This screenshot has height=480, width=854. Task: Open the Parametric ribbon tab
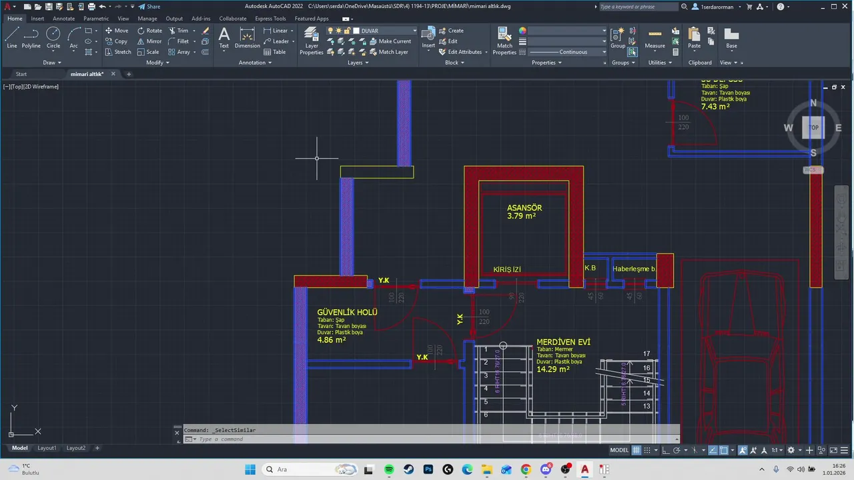tap(96, 19)
